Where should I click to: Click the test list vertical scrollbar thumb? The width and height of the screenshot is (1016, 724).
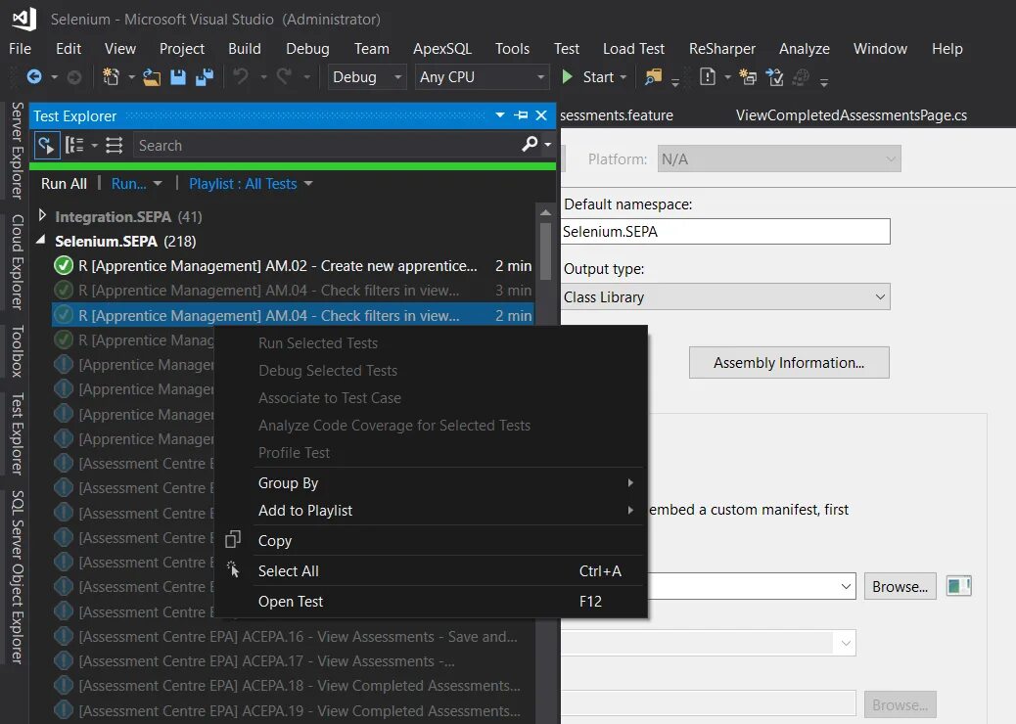[x=545, y=250]
